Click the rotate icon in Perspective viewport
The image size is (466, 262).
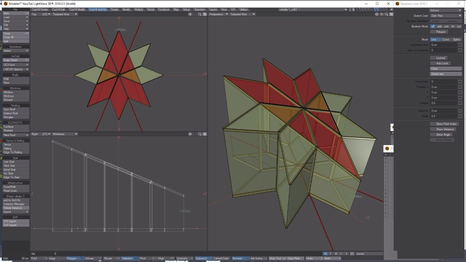[382, 14]
